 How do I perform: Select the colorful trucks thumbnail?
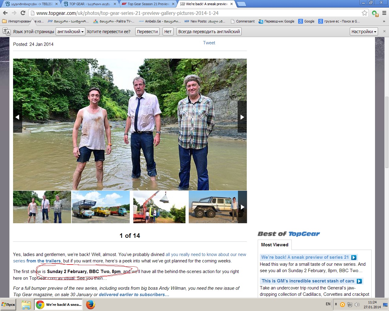101,207
